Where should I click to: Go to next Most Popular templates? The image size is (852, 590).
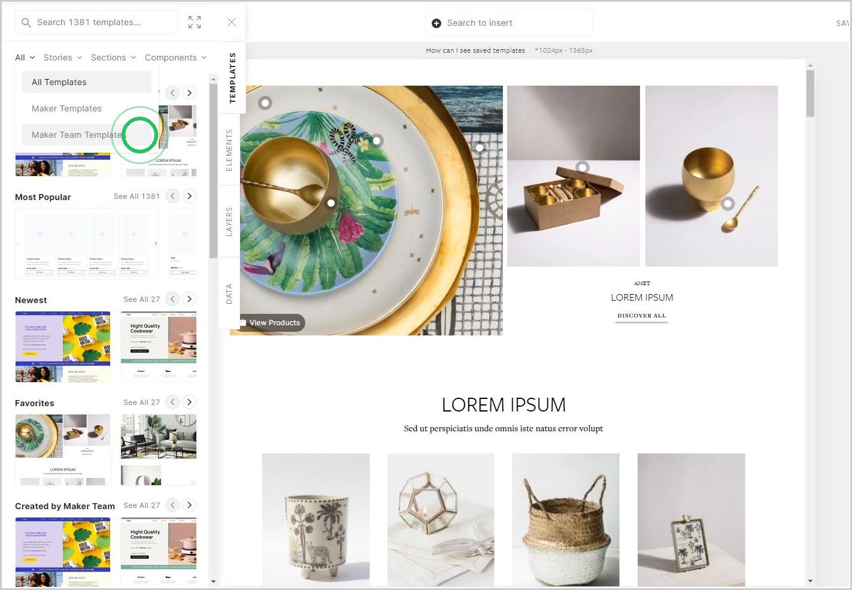click(x=189, y=196)
